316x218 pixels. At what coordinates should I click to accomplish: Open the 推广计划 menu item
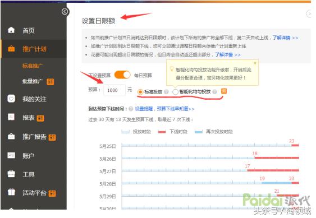34,49
